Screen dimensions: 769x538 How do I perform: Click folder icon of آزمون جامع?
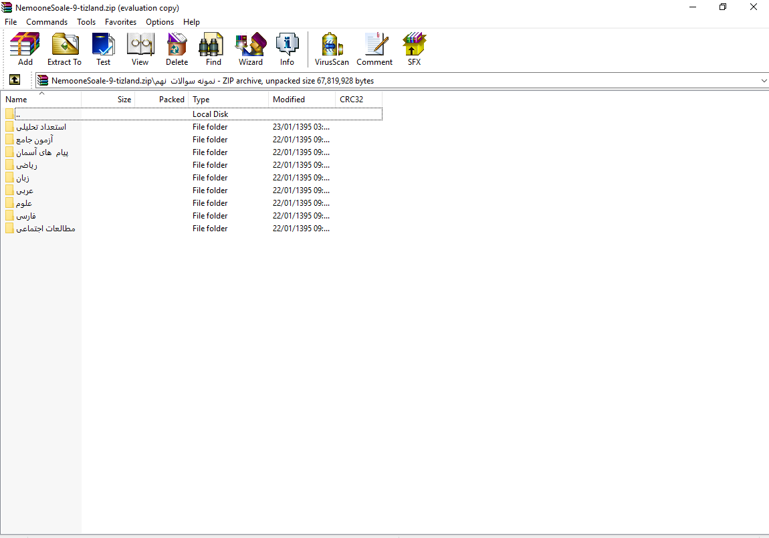(9, 139)
